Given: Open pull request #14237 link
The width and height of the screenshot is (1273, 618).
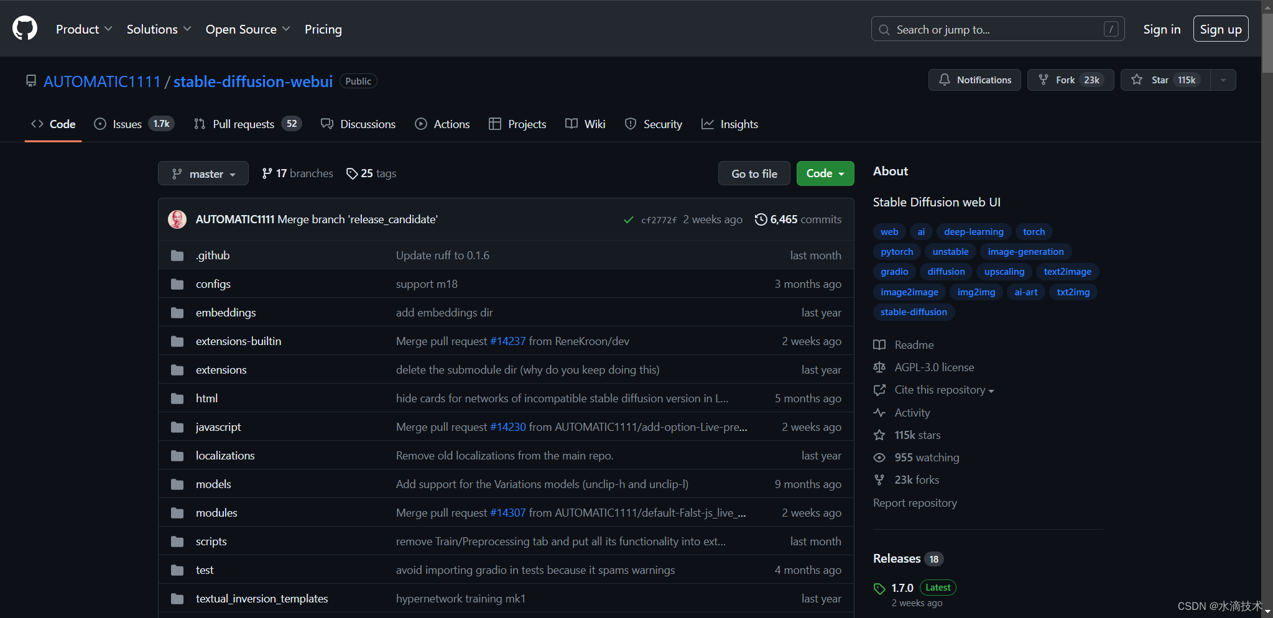Looking at the screenshot, I should 507,341.
